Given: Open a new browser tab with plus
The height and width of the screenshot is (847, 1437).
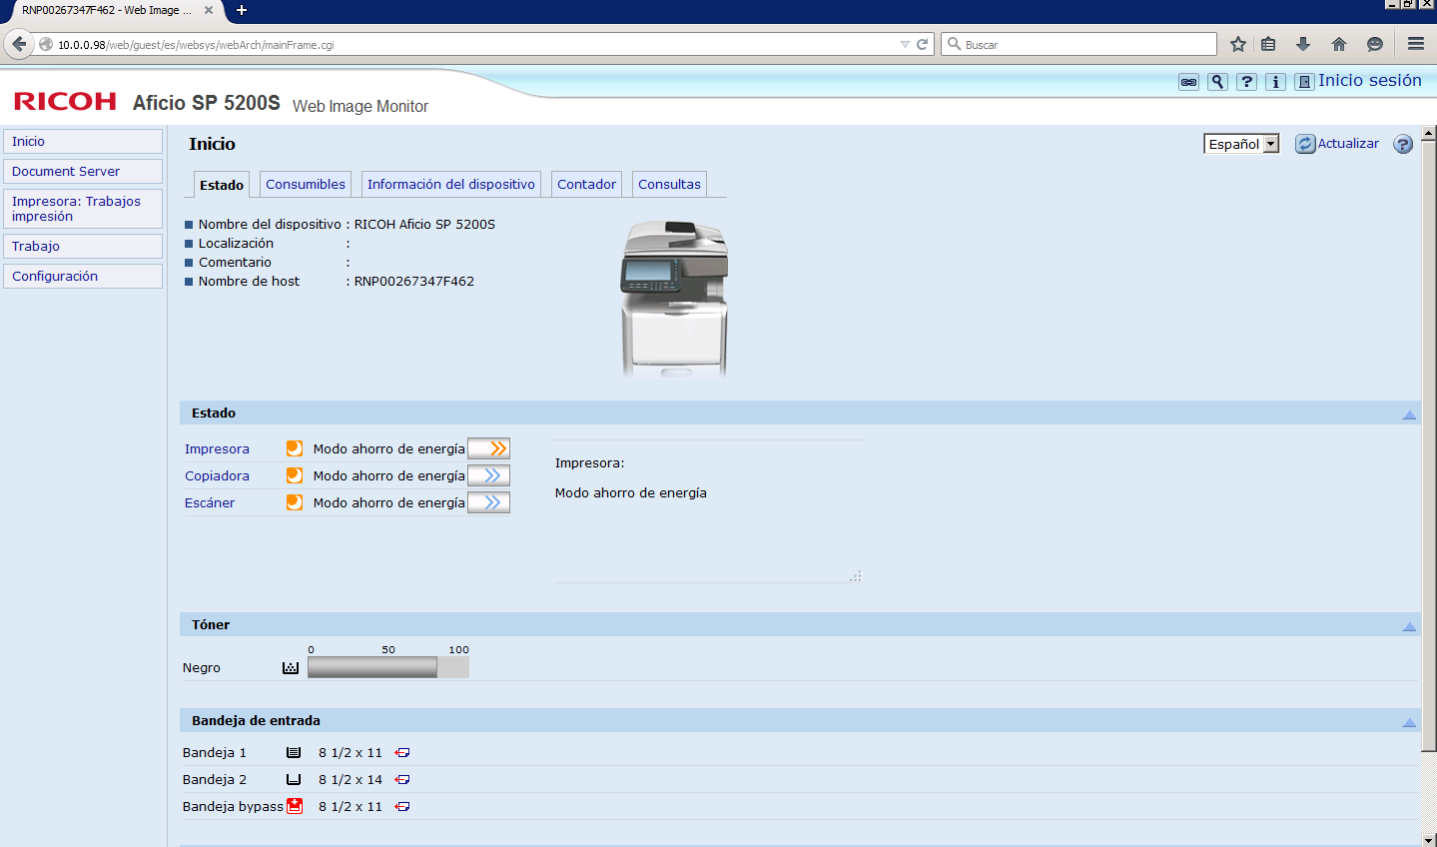Looking at the screenshot, I should [x=242, y=10].
